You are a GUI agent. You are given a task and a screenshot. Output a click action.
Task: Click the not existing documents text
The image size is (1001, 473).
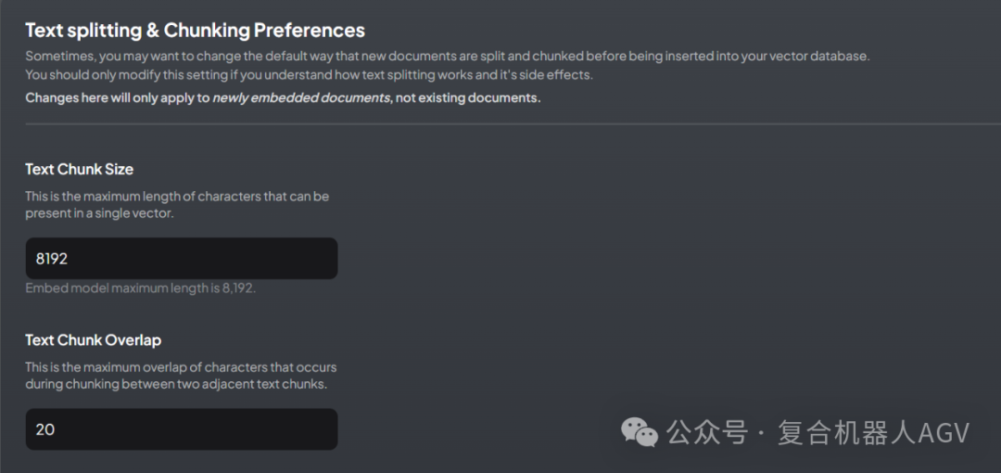(468, 97)
